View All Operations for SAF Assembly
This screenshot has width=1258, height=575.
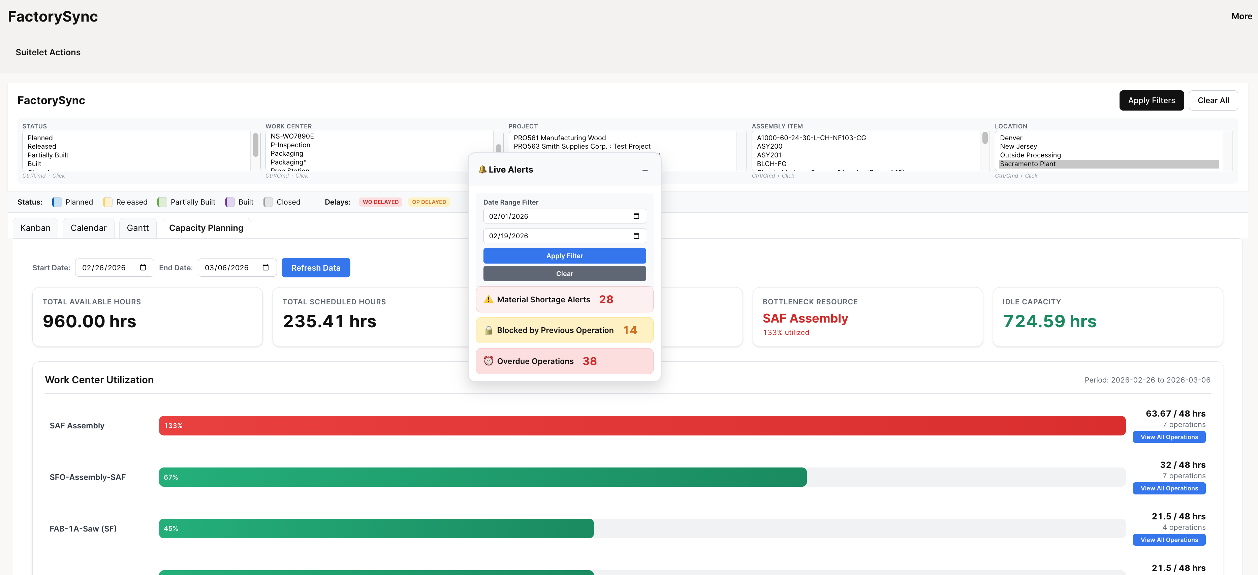pyautogui.click(x=1169, y=437)
